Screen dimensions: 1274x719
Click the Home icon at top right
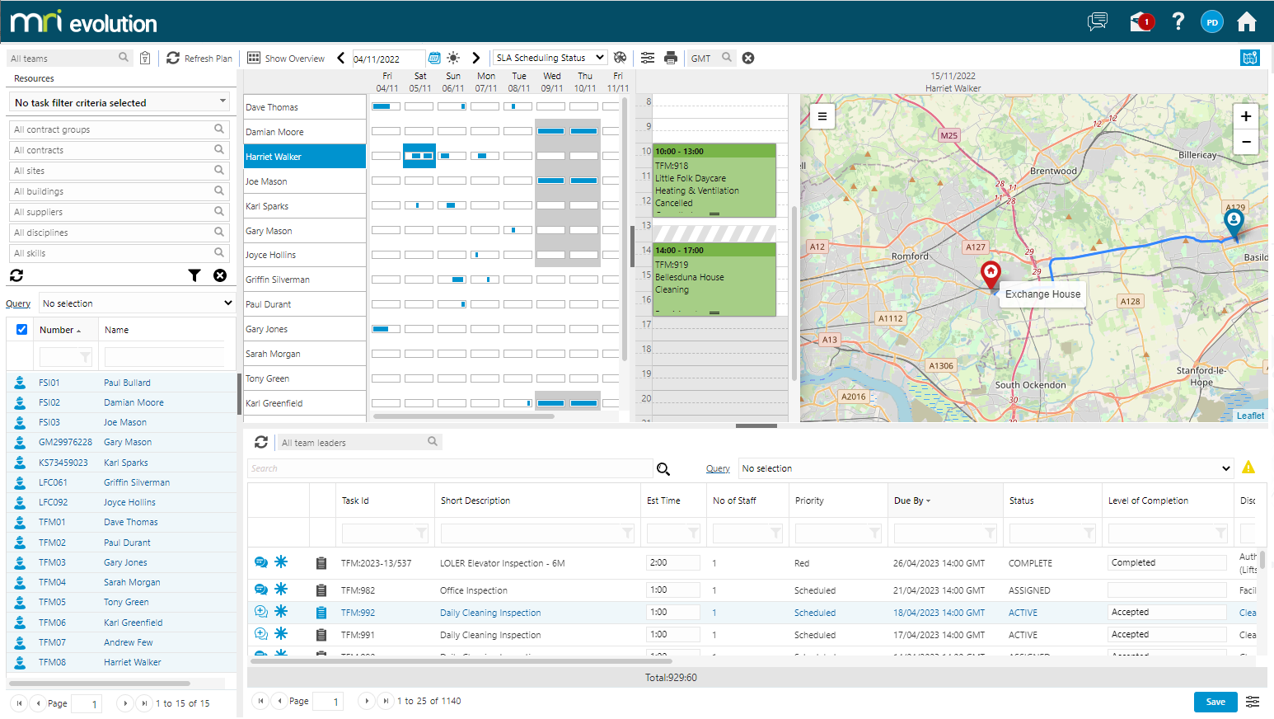1247,21
